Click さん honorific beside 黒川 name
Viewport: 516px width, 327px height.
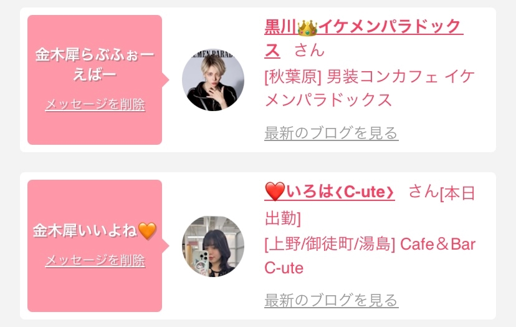pyautogui.click(x=309, y=51)
